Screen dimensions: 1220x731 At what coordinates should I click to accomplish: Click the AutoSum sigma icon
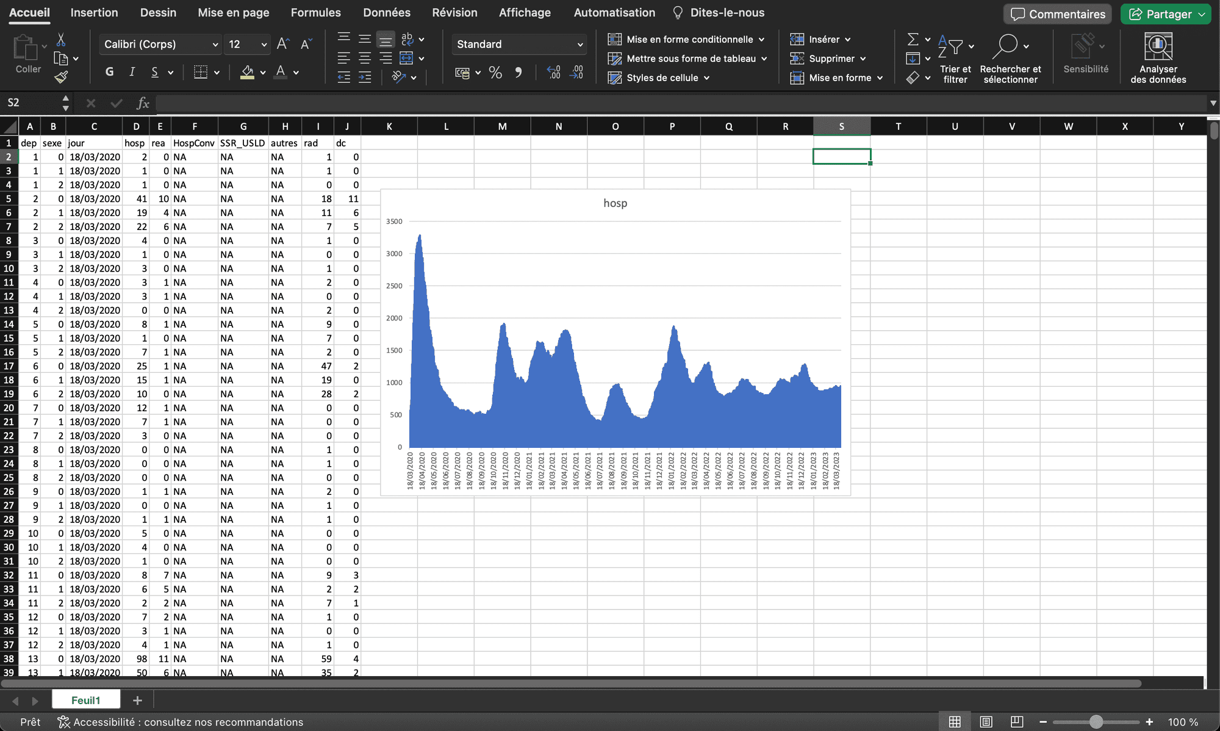click(913, 40)
